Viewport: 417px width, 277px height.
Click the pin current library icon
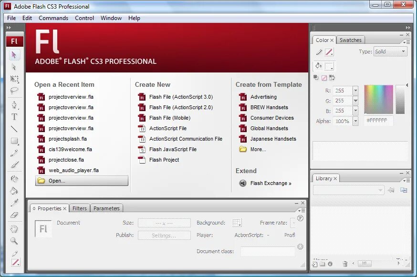click(391, 190)
